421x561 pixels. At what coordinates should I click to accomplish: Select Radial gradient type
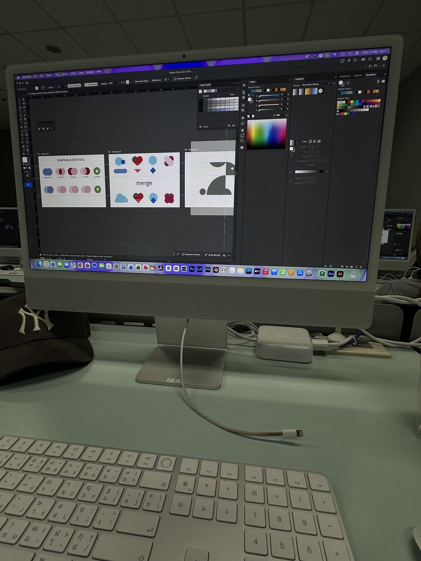pos(314,141)
